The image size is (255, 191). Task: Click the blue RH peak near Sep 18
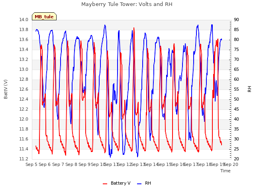pyautogui.click(x=212, y=25)
